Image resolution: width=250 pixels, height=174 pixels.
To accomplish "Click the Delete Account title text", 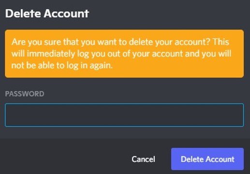I will 47,14.
